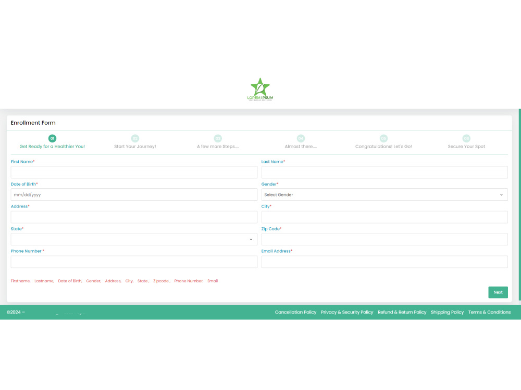Click the red 'Phone Number,' error text

(189, 281)
